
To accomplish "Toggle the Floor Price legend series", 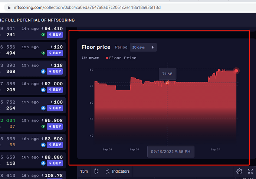I will (121, 58).
